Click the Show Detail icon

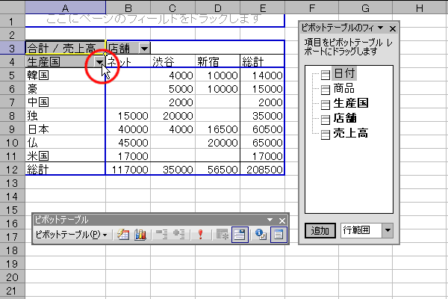(x=179, y=234)
